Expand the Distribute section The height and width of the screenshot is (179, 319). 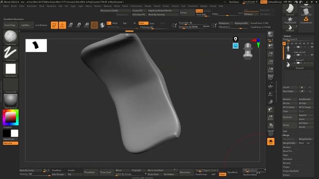click(288, 159)
